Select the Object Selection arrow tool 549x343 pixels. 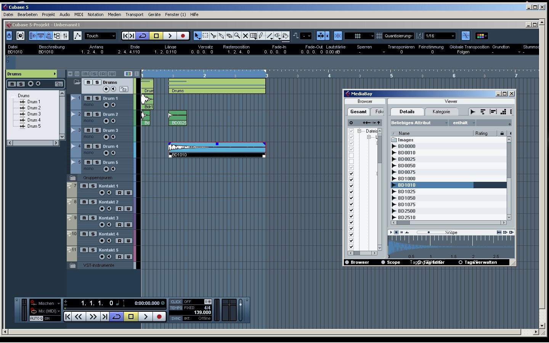(197, 36)
